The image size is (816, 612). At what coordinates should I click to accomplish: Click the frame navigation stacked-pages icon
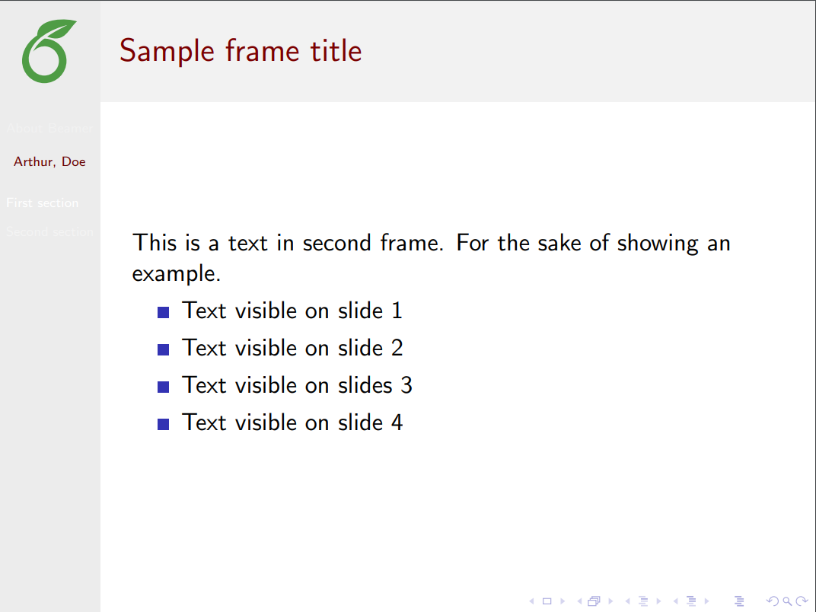[594, 601]
